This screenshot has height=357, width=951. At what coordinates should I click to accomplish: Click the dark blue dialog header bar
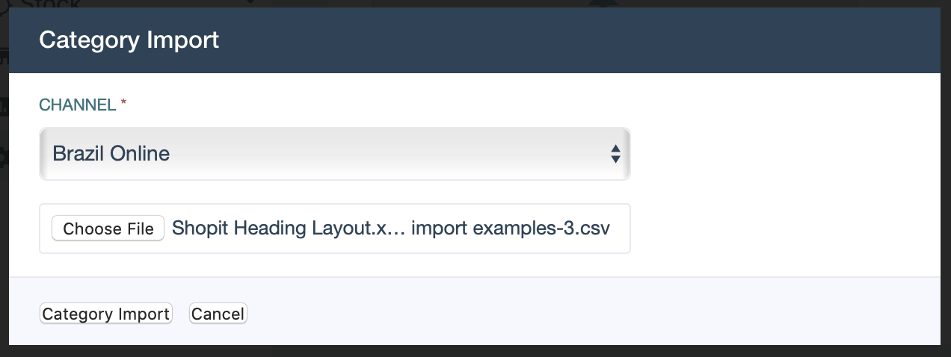pos(474,40)
